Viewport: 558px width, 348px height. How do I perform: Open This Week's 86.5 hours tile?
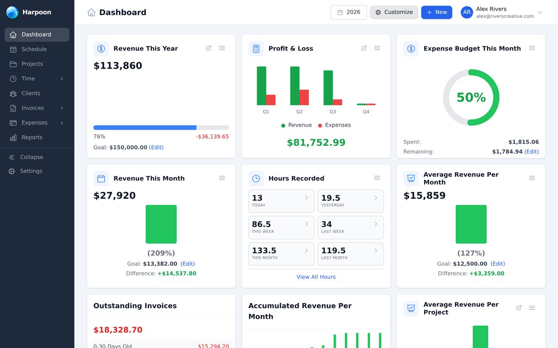click(281, 227)
